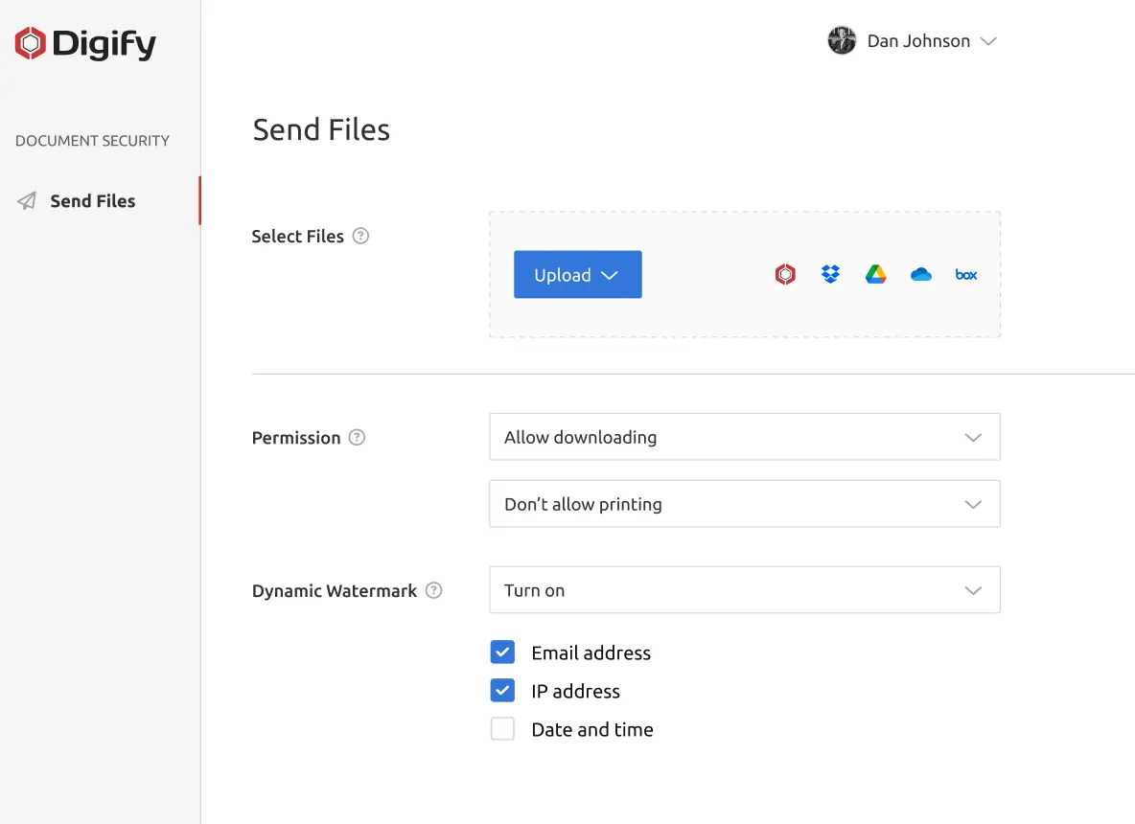Disable the IP address watermark checkbox
The image size is (1135, 824).
click(502, 691)
